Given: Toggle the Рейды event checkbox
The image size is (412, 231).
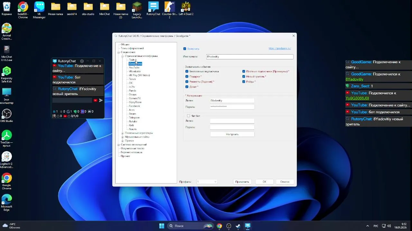Looking at the screenshot, I should pos(244,82).
